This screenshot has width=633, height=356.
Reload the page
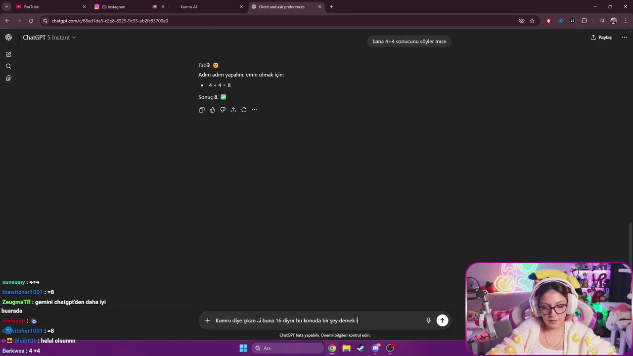(31, 21)
